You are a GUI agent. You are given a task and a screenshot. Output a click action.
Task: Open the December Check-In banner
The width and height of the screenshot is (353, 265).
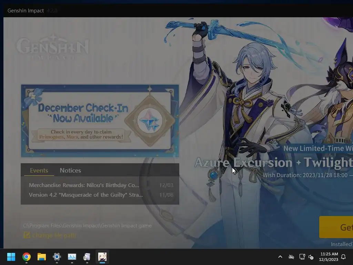(x=100, y=121)
